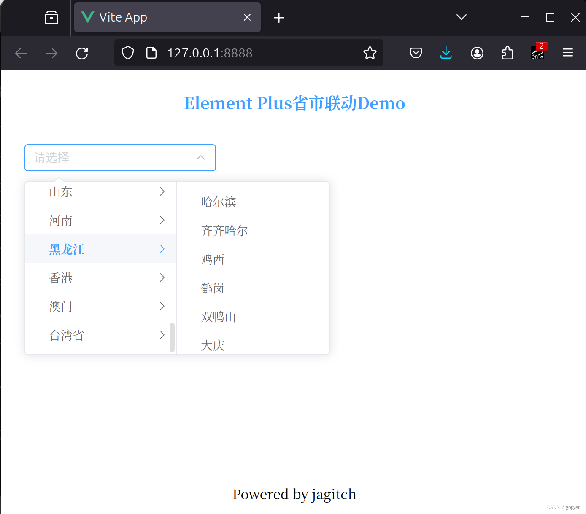Expand 澳门 using its right chevron
This screenshot has width=586, height=514.
coord(162,306)
